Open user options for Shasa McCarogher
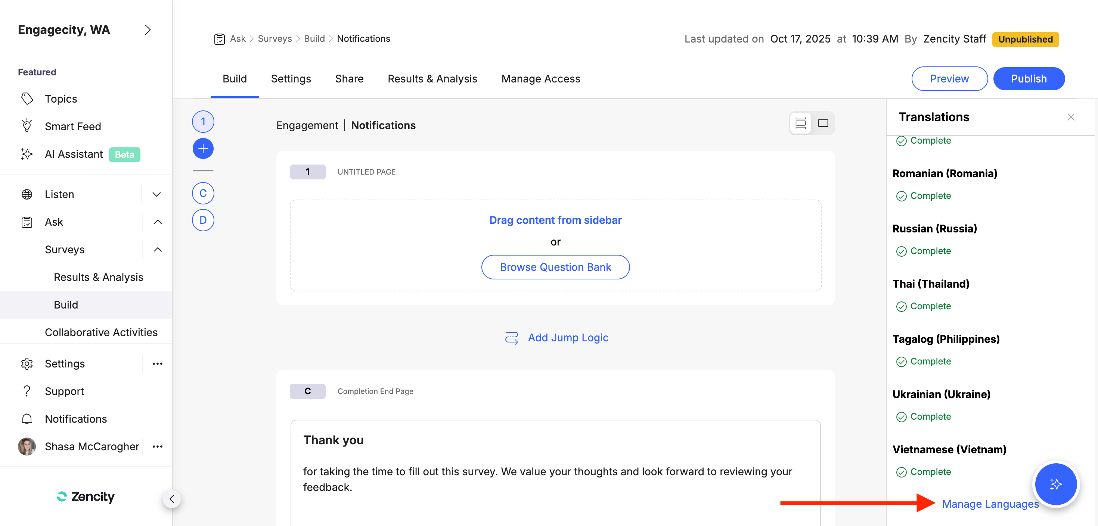1098x526 pixels. (157, 447)
